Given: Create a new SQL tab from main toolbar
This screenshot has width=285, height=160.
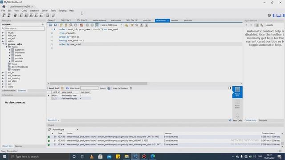Looking at the screenshot, I should coord(4,16).
